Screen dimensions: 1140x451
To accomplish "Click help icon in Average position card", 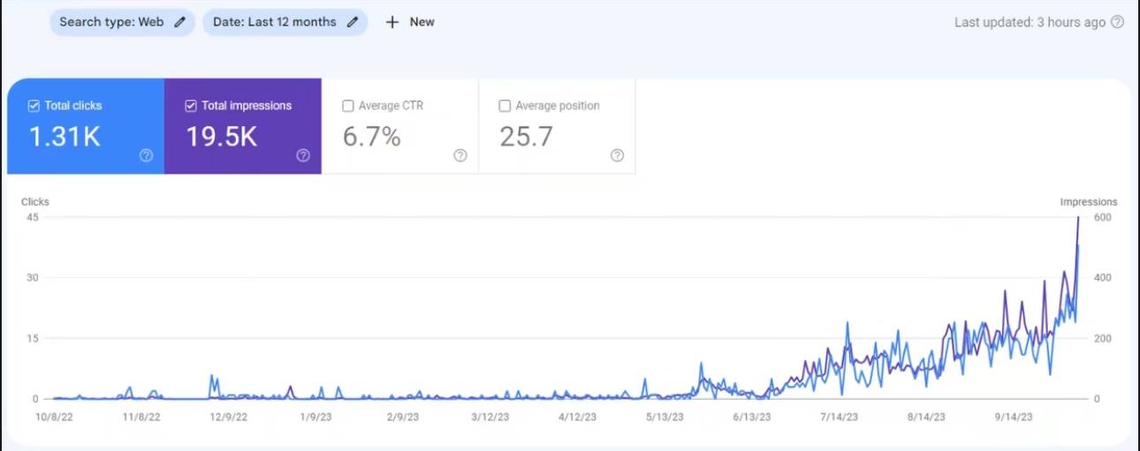I will click(x=617, y=155).
